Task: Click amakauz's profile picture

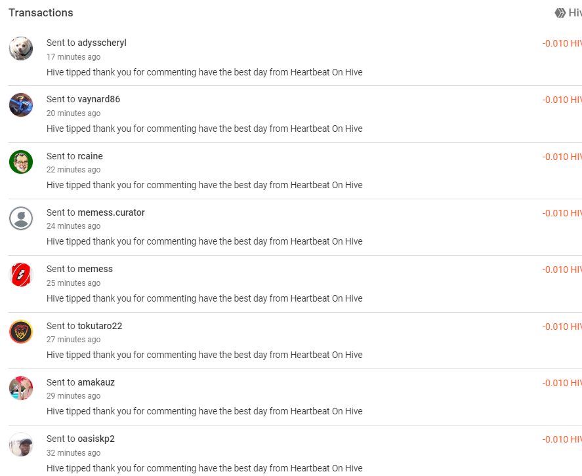Action: point(21,388)
